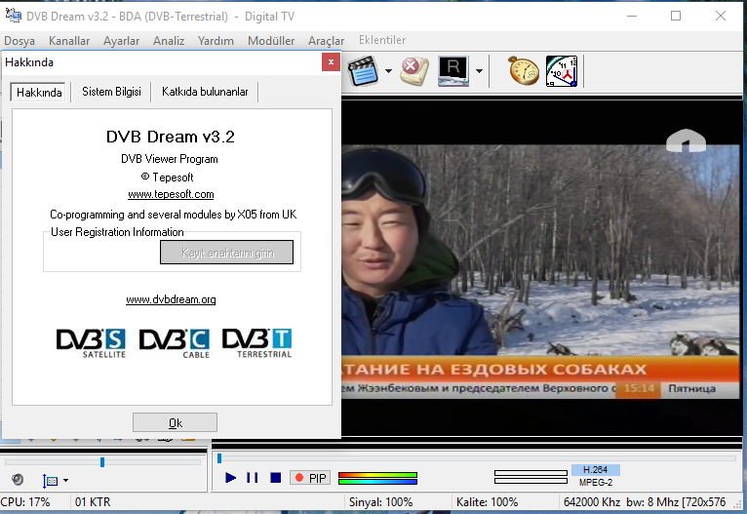Click the Eklentiler menu item

click(382, 40)
